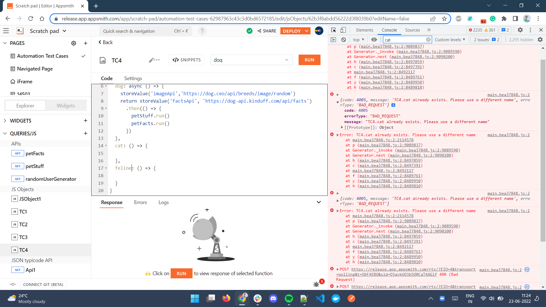
Task: Open the Appsmith hamburger menu
Action: pyautogui.click(x=6, y=31)
